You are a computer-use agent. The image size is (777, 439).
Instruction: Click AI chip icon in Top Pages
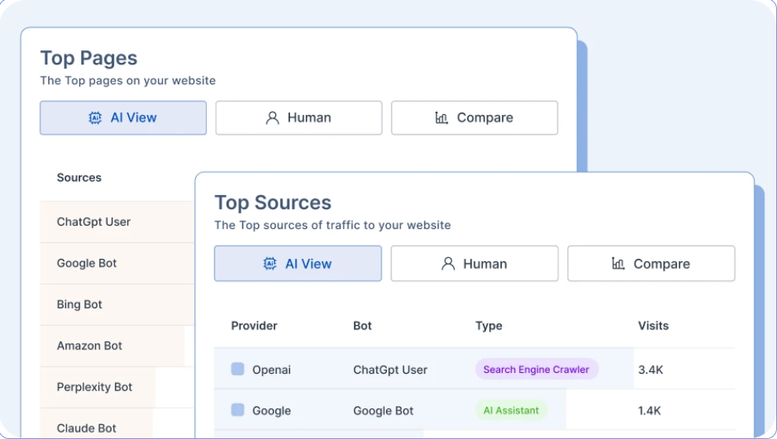pos(95,118)
